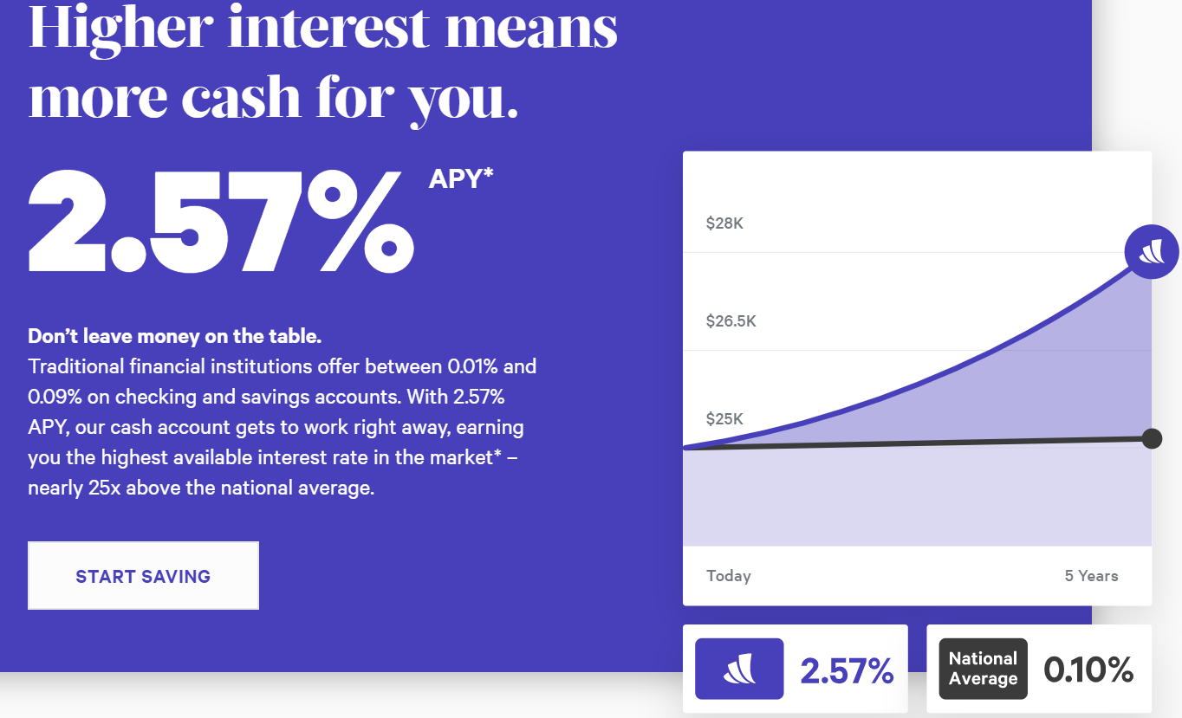The width and height of the screenshot is (1182, 718).
Task: Click the 2.57% value in the legend card
Action: (x=847, y=670)
